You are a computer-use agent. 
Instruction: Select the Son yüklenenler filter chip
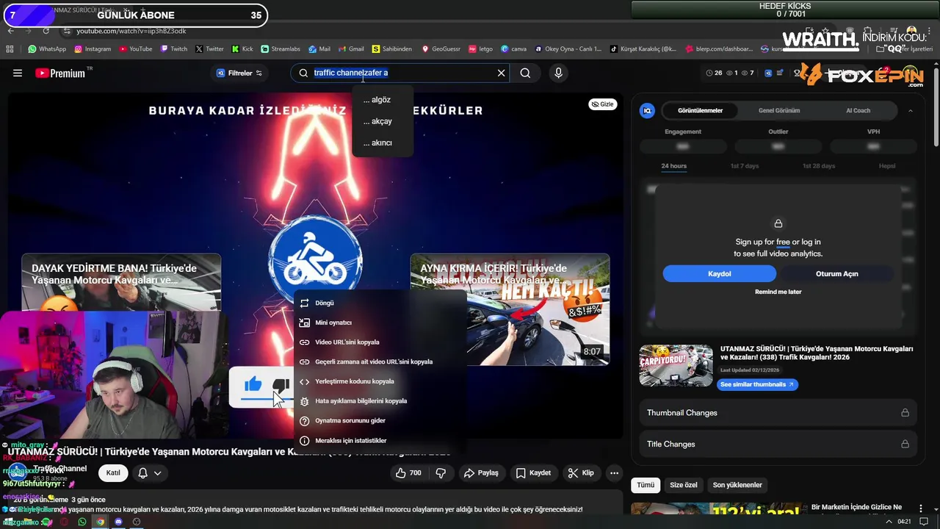pyautogui.click(x=737, y=485)
